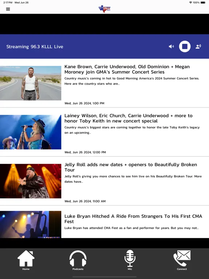The width and height of the screenshot is (209, 279).
Task: Tap the KLLL 96.3 station logo
Action: pos(104,9)
